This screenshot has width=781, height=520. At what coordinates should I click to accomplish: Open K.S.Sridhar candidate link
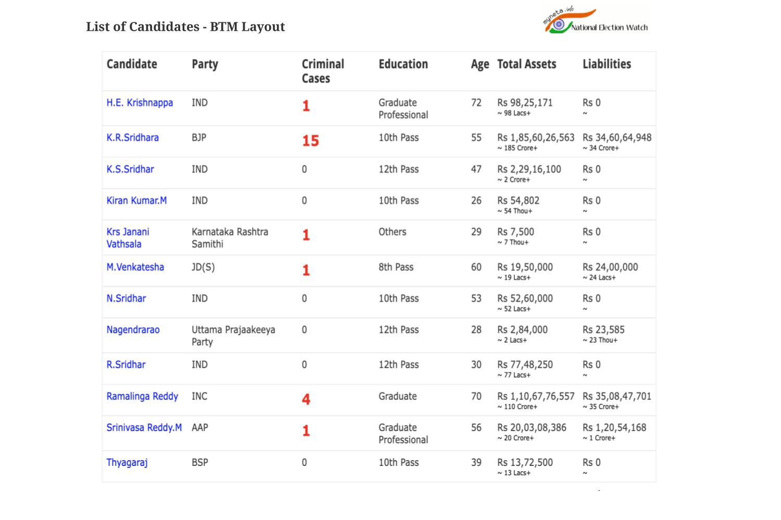click(x=130, y=169)
